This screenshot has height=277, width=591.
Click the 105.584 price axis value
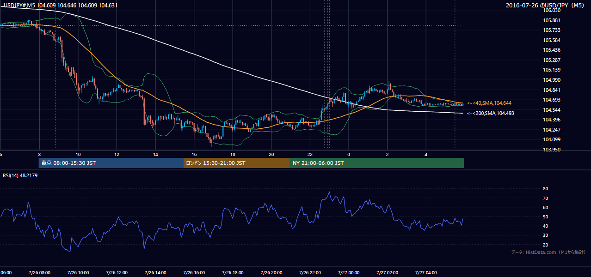pyautogui.click(x=553, y=40)
